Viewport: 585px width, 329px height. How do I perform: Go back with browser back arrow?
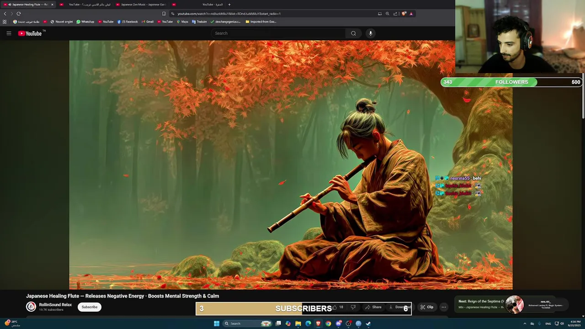coord(5,14)
